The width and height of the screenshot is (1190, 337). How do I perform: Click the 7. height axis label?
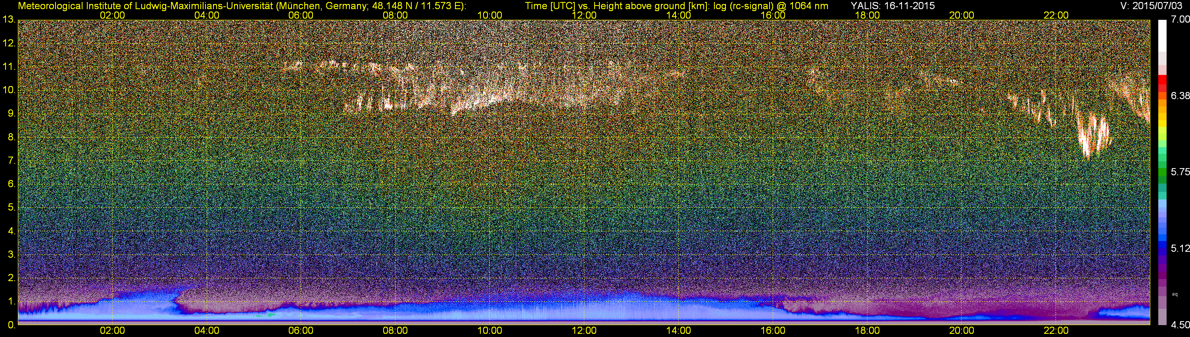[x=12, y=161]
